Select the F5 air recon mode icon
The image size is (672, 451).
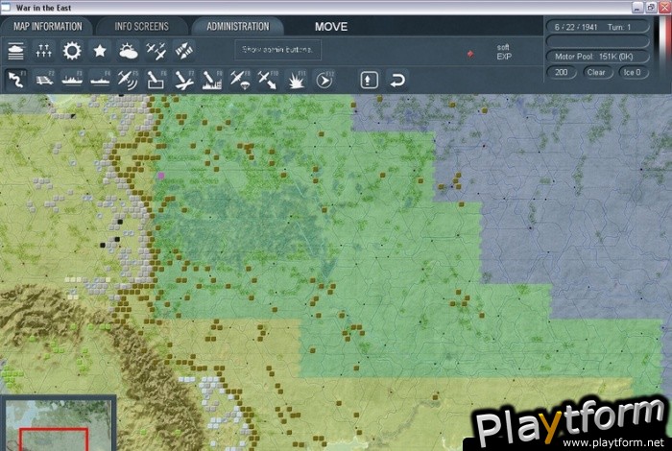tap(128, 80)
